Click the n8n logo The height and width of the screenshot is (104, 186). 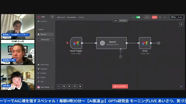(41, 17)
